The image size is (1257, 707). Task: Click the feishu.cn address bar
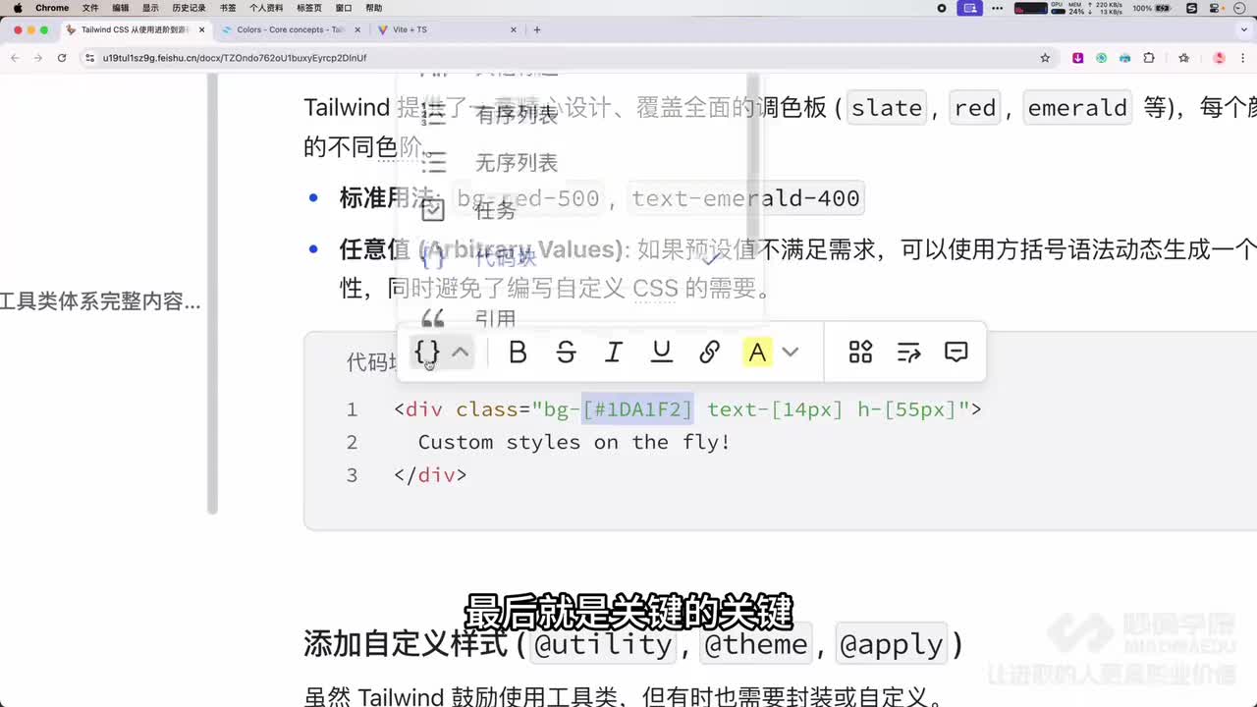pos(570,58)
